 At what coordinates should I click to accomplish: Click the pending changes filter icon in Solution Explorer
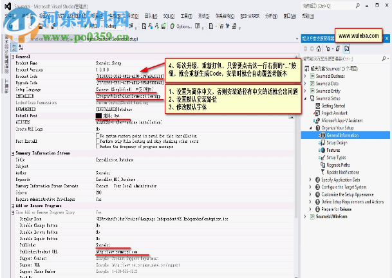click(x=328, y=48)
